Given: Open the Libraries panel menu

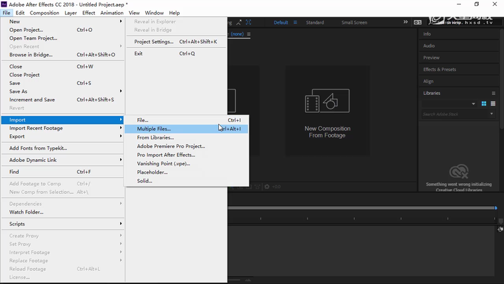Looking at the screenshot, I should click(x=493, y=93).
